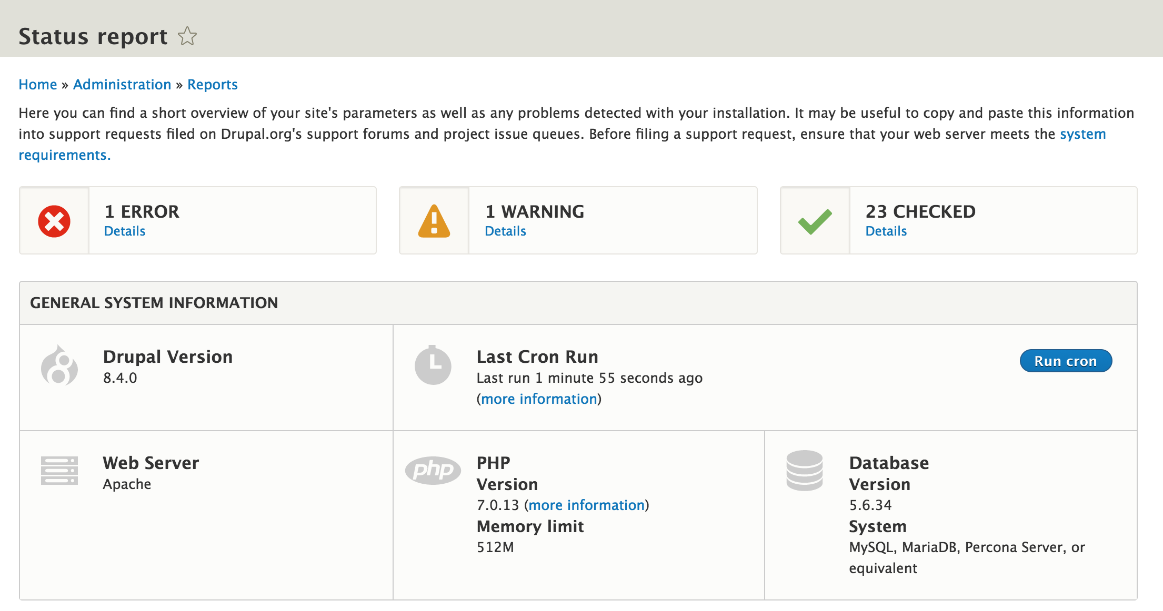The image size is (1163, 611).
Task: Click the orange warning triangle icon
Action: click(x=434, y=221)
